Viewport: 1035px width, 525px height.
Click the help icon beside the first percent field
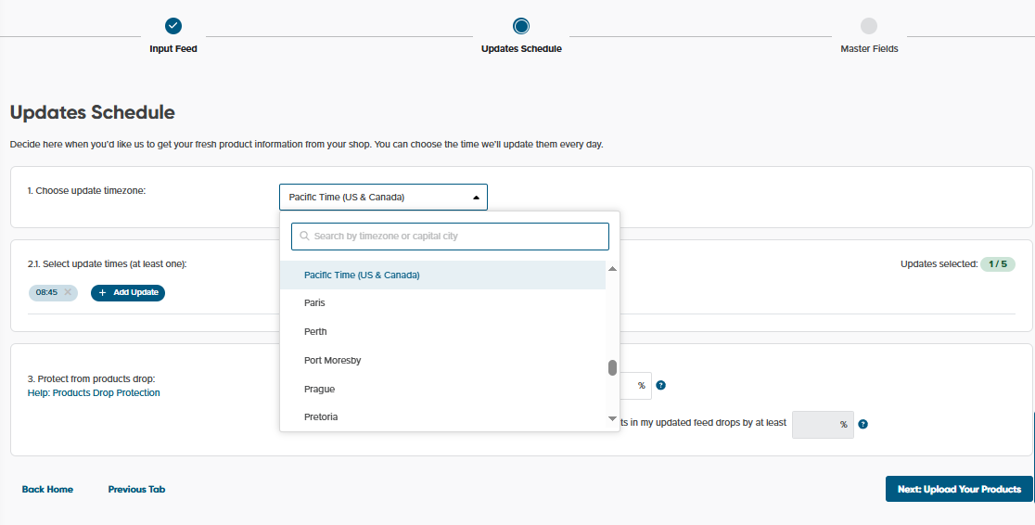[x=660, y=385]
